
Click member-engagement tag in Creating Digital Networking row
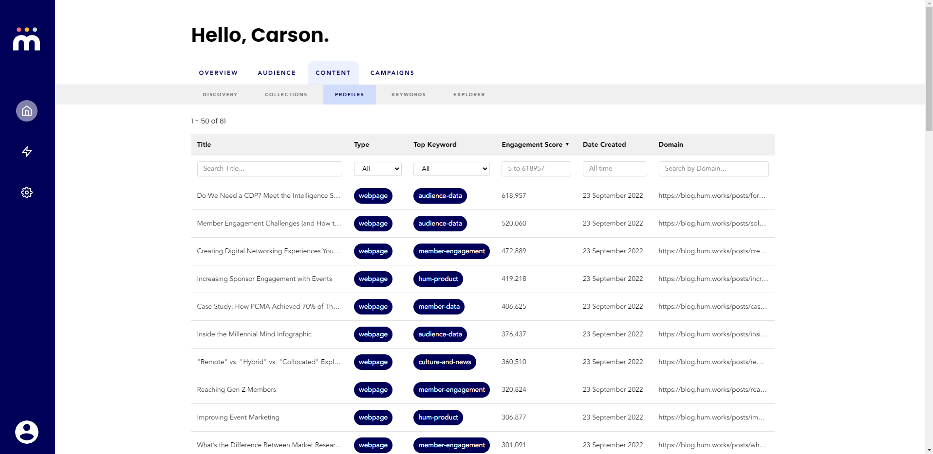(451, 251)
